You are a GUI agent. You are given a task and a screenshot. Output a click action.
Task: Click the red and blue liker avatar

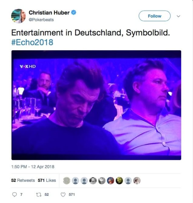click(x=110, y=180)
